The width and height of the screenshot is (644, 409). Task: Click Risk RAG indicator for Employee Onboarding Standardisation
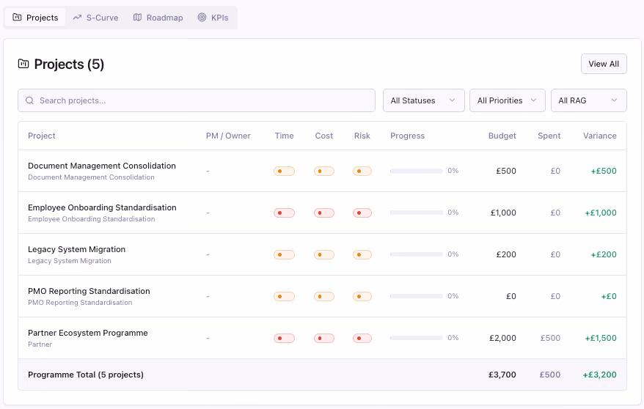pos(362,213)
